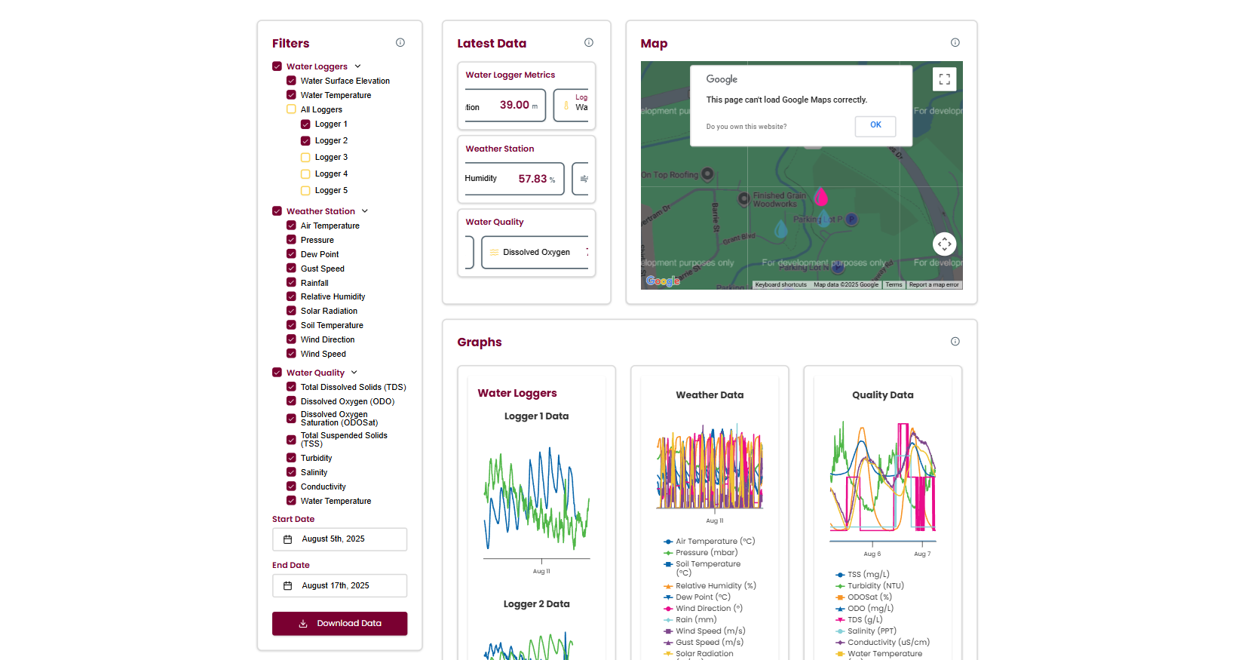Toggle the Weather Station group checkbox
This screenshot has height=660, width=1260.
click(x=277, y=211)
